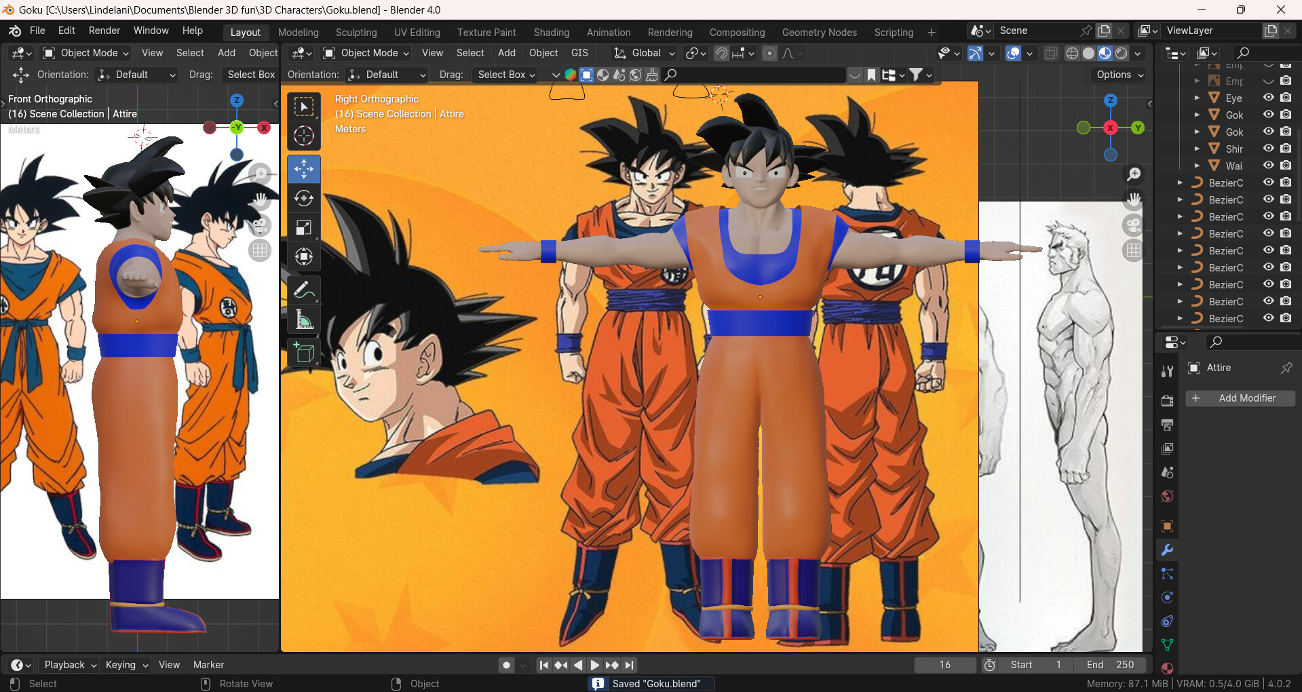Play the animation forward
Image resolution: width=1302 pixels, height=692 pixels.
pos(595,666)
